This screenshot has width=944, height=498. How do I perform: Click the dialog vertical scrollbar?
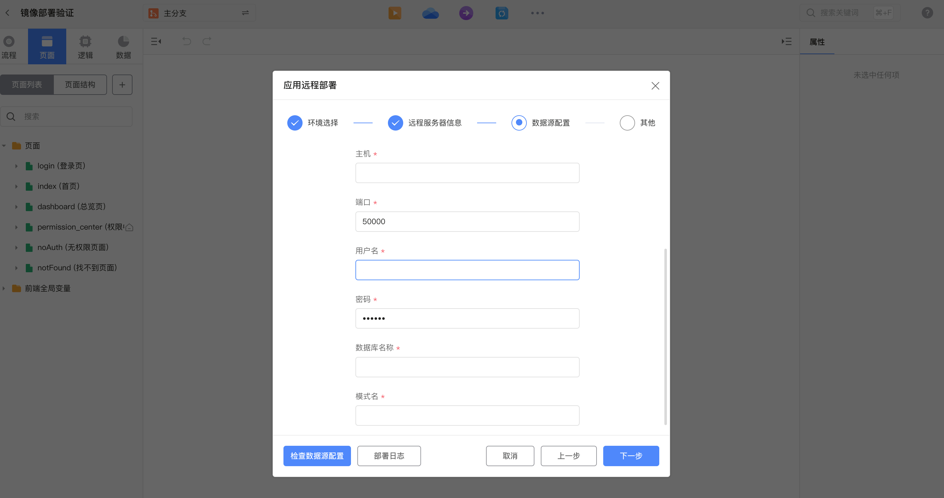coord(665,337)
